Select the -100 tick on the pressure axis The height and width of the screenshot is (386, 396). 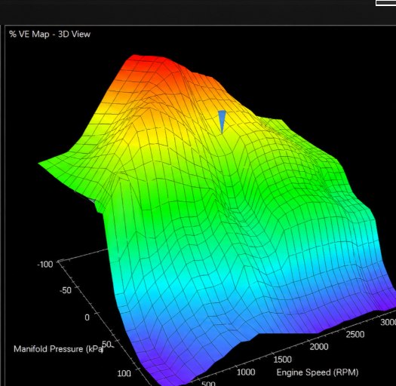coord(45,265)
